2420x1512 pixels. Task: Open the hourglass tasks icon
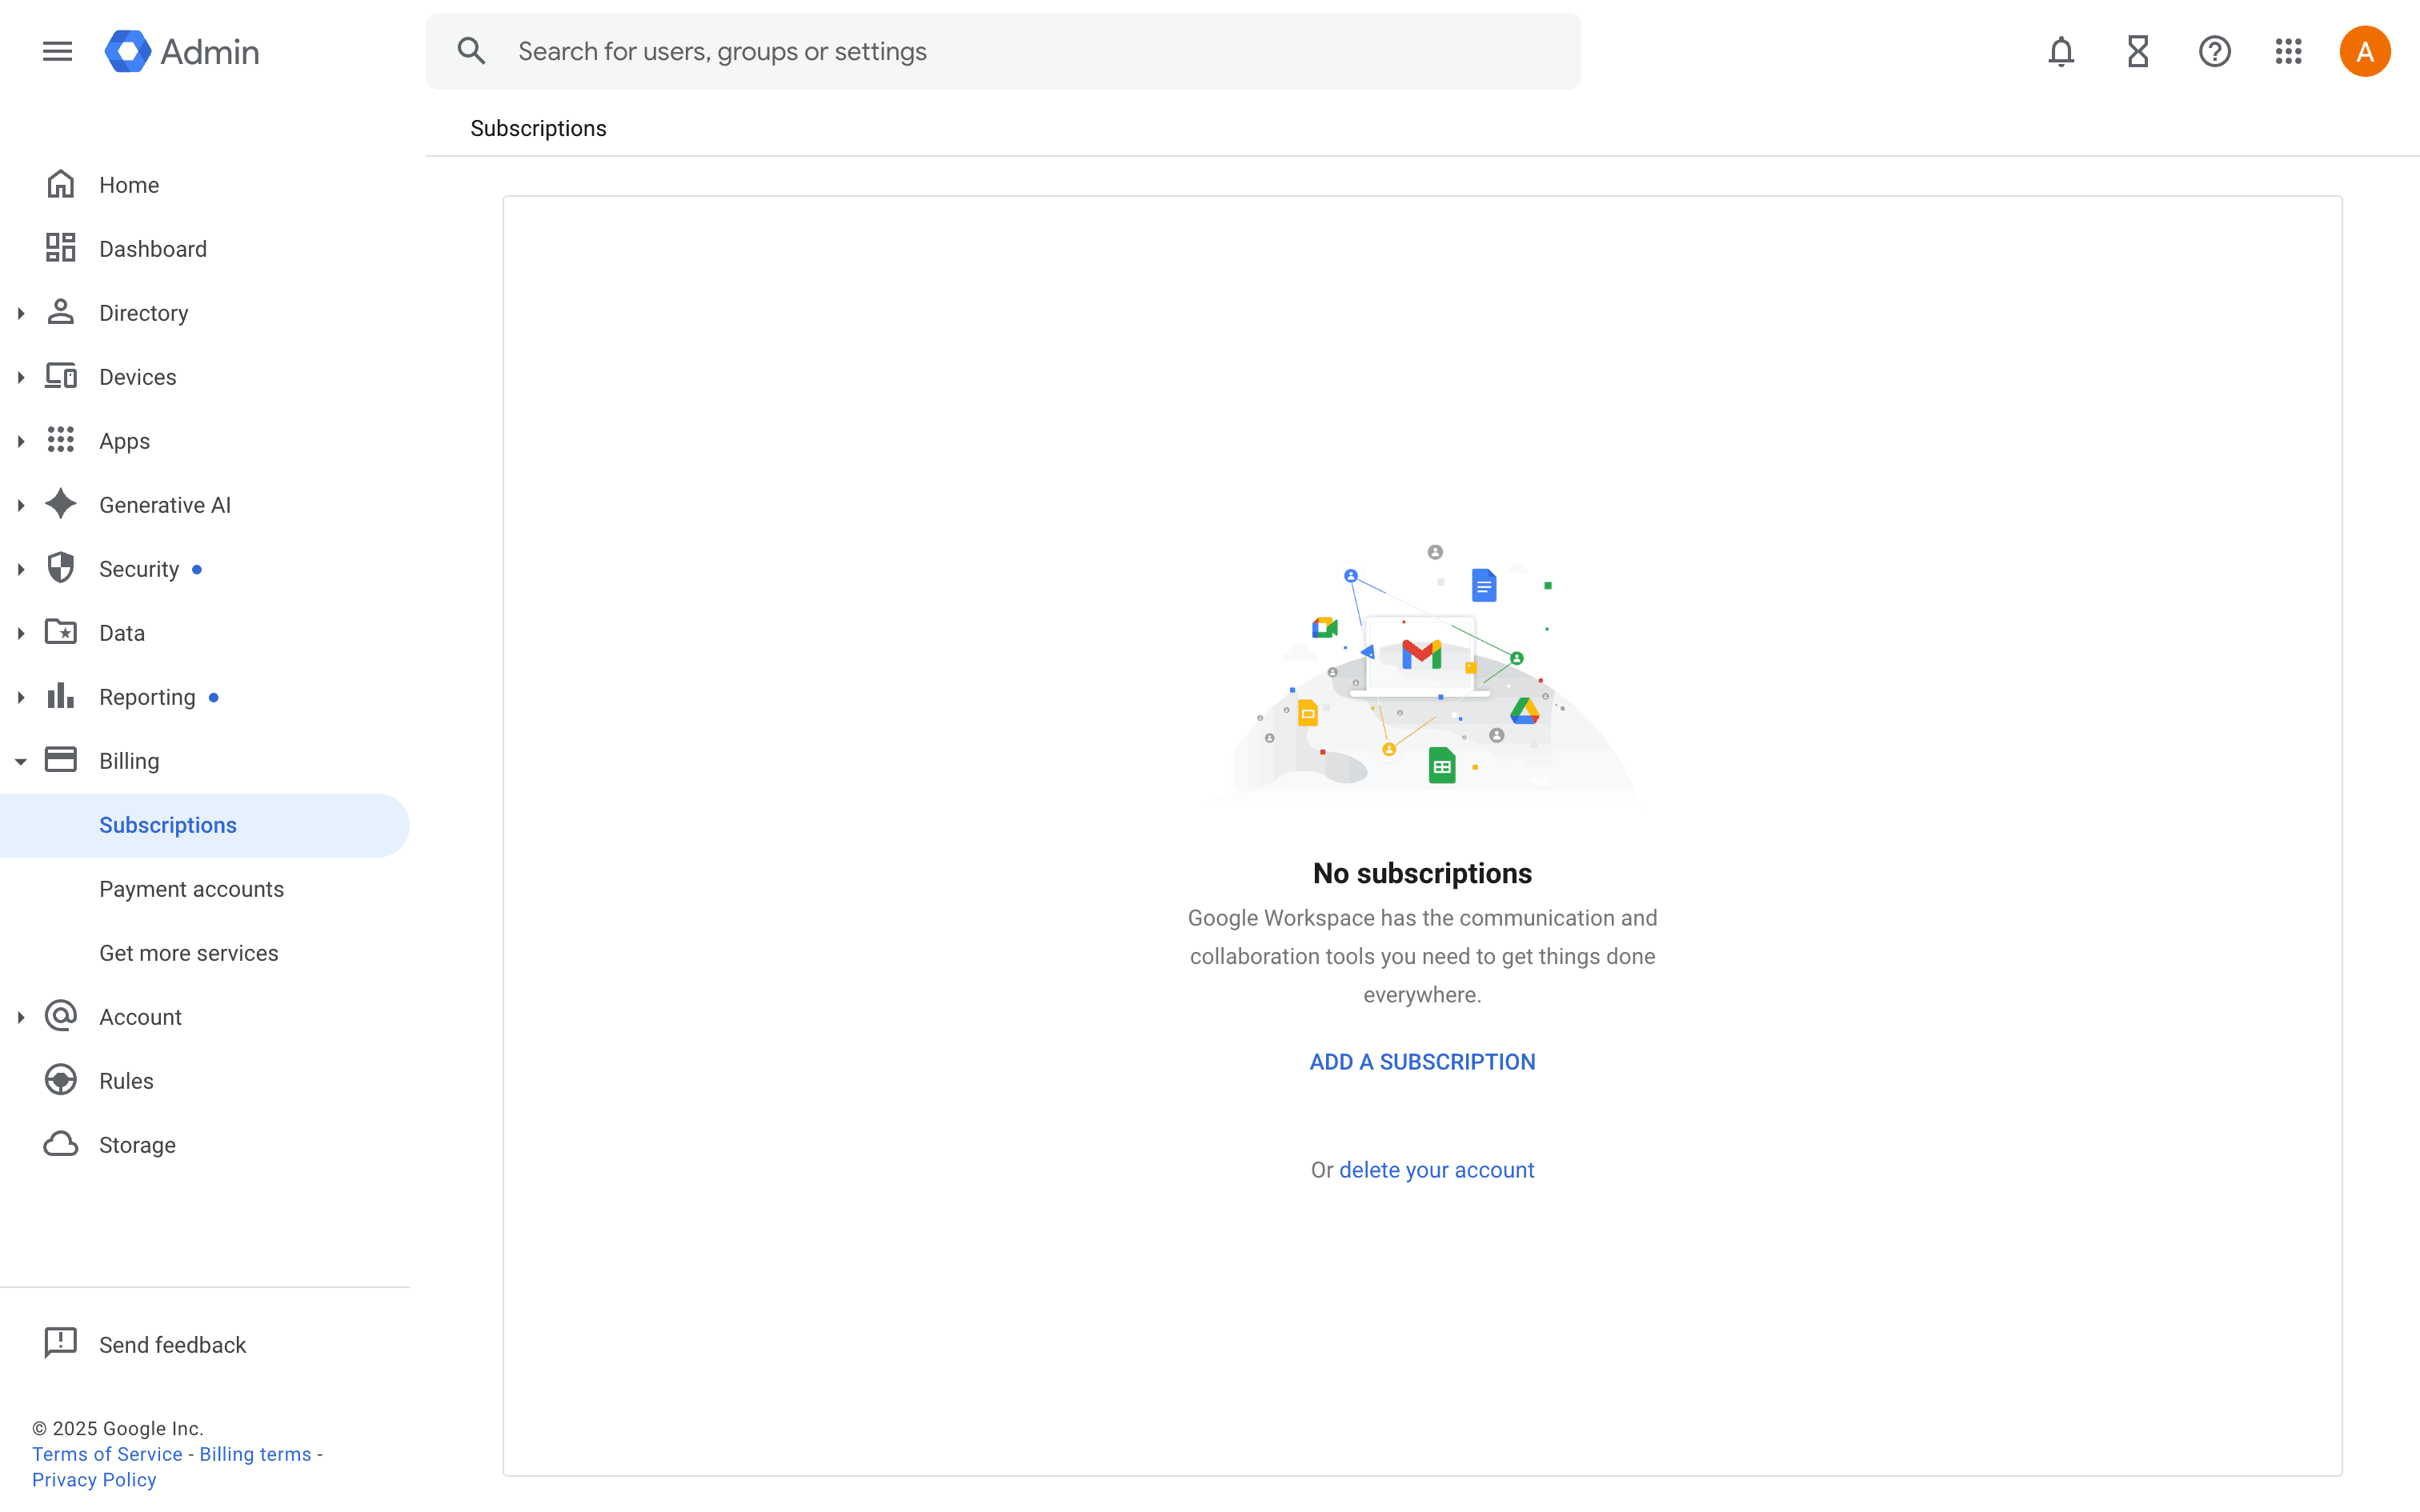2138,51
